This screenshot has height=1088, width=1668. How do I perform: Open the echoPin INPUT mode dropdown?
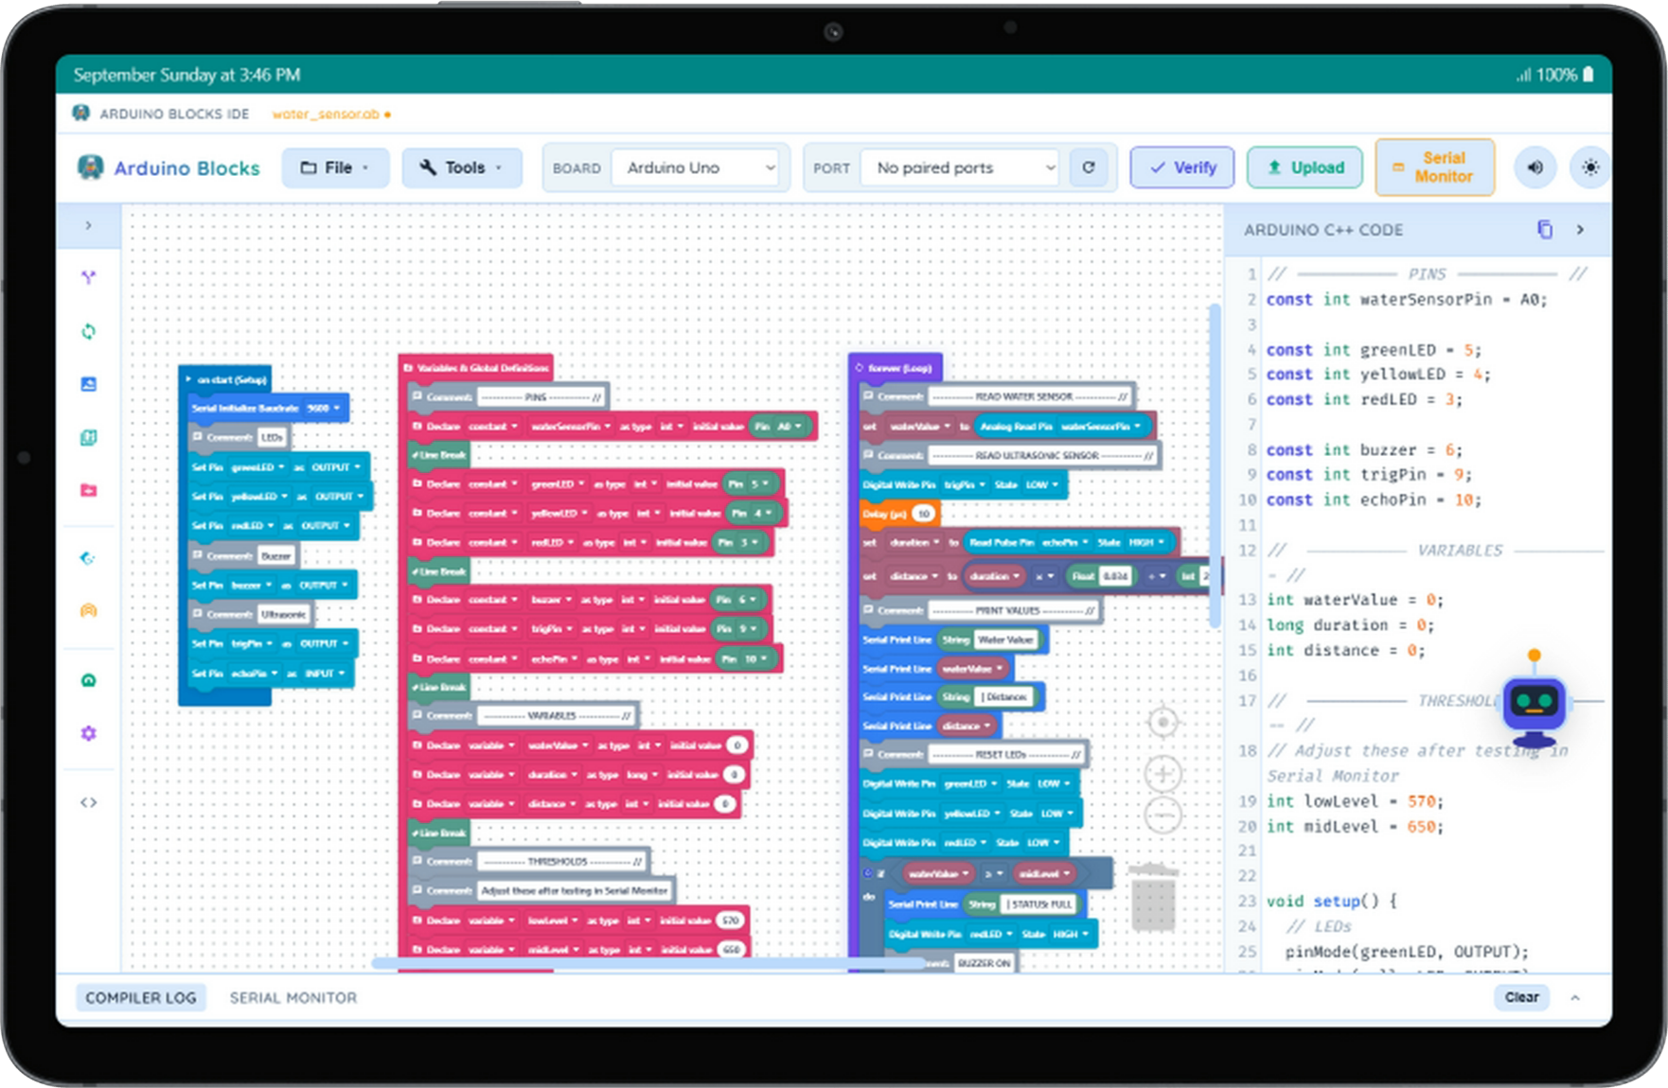[325, 674]
